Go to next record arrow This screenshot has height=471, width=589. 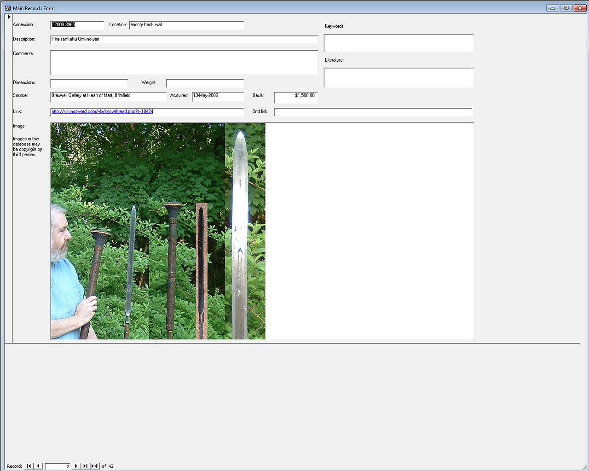click(x=76, y=466)
